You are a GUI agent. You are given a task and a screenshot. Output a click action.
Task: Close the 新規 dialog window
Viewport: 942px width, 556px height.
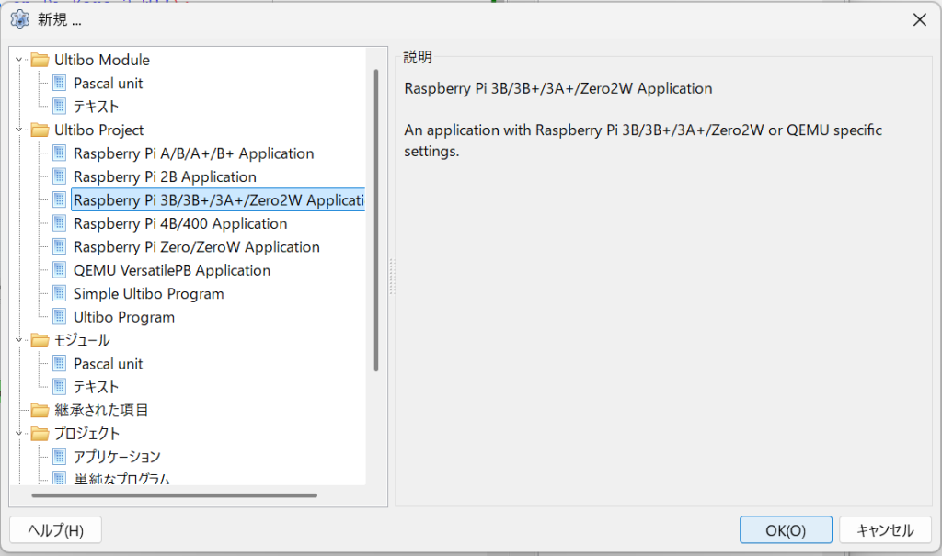pos(919,20)
